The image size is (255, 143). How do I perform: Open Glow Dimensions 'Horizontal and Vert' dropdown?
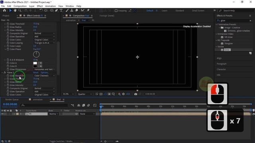(x=44, y=70)
